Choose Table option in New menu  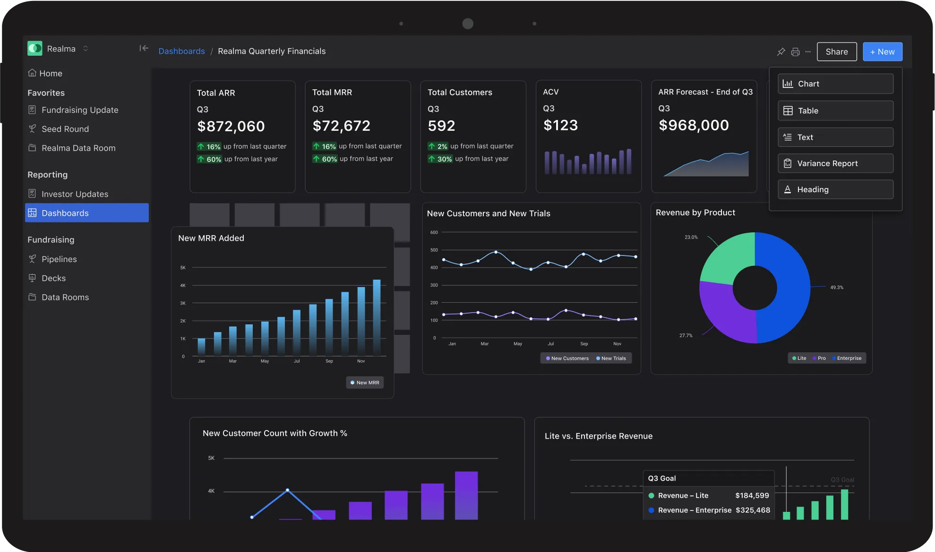click(x=835, y=111)
